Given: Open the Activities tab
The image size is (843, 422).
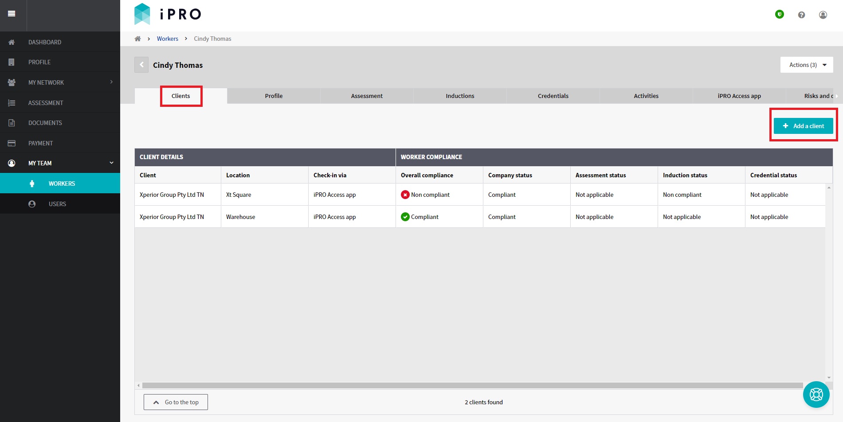Looking at the screenshot, I should pos(646,96).
